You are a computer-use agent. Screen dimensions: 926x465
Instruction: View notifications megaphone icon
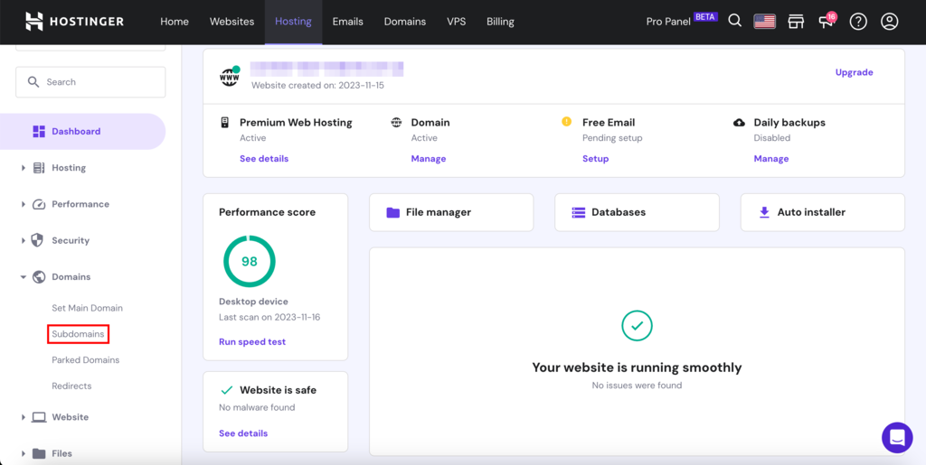827,22
